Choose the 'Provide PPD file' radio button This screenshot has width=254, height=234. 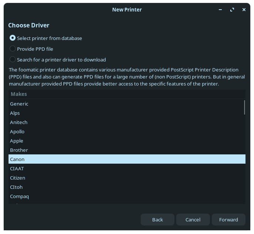point(13,49)
